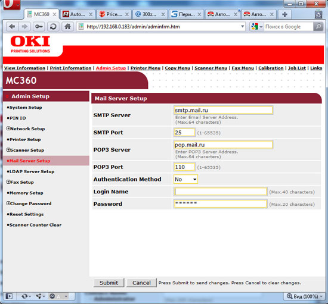Viewport: 328px width, 304px height.
Task: Open the address bar history dropdown
Action: (243, 27)
